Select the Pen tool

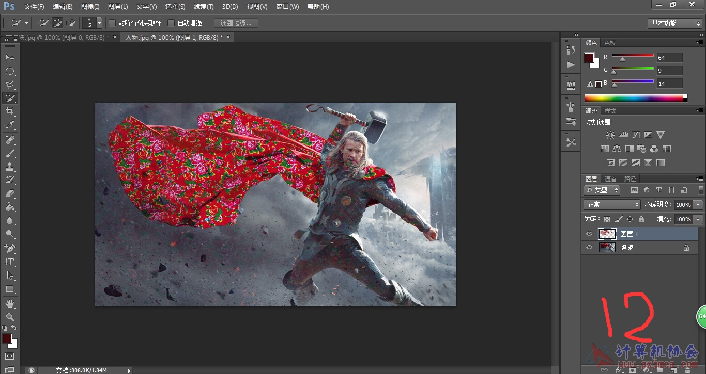pyautogui.click(x=10, y=249)
